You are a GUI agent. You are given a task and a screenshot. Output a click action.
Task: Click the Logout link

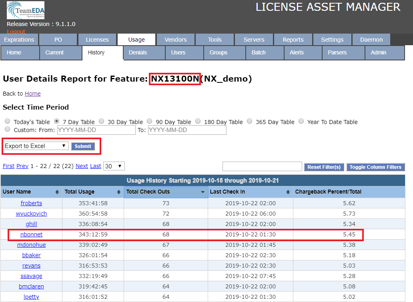pos(16,31)
